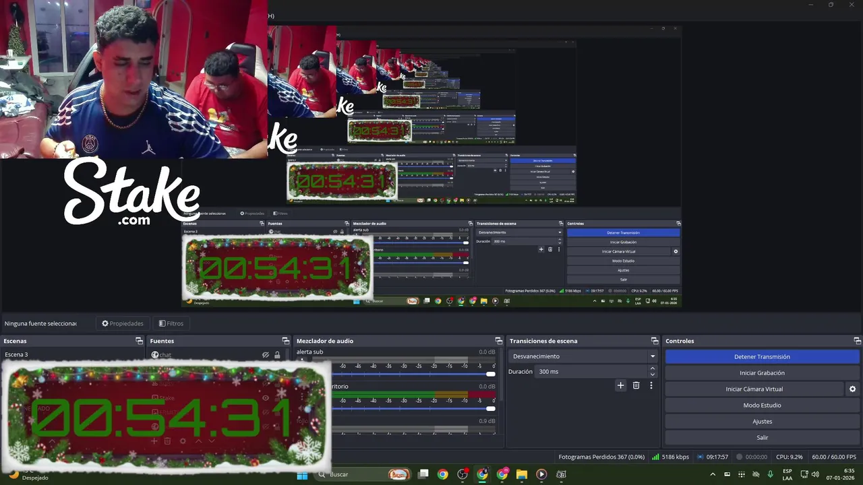Open ESP LAA language switcher
This screenshot has height=485, width=863.
point(787,474)
